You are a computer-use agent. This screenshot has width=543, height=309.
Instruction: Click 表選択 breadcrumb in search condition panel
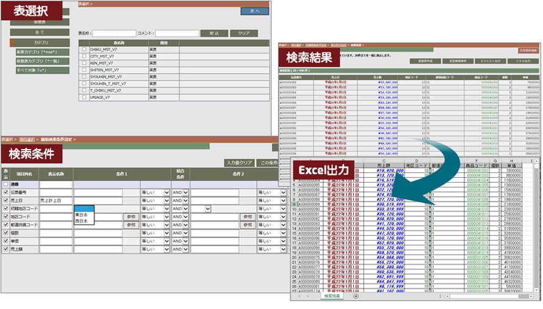click(7, 139)
